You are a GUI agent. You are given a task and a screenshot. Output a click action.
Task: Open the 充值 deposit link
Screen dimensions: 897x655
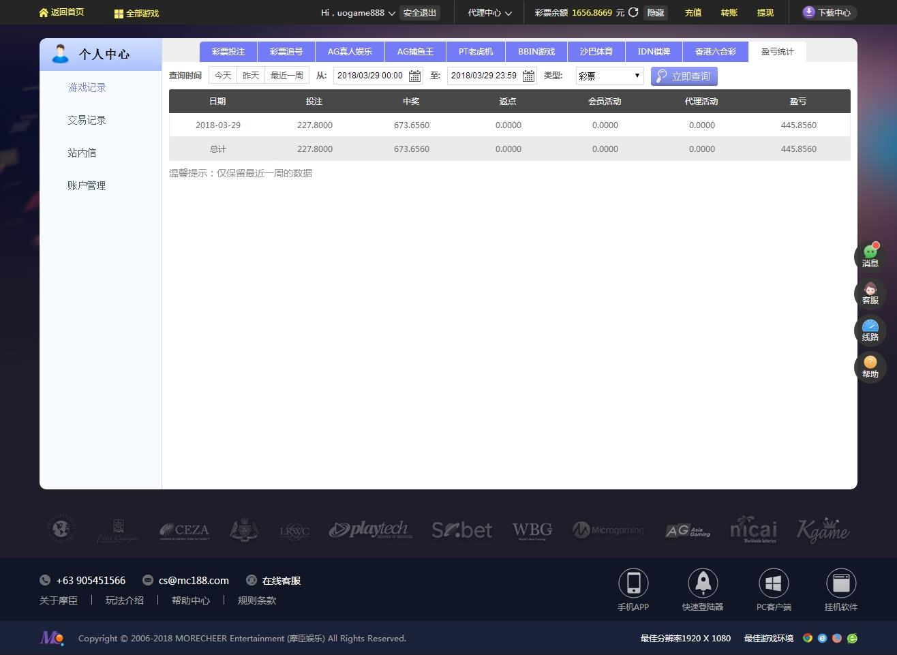pyautogui.click(x=693, y=13)
